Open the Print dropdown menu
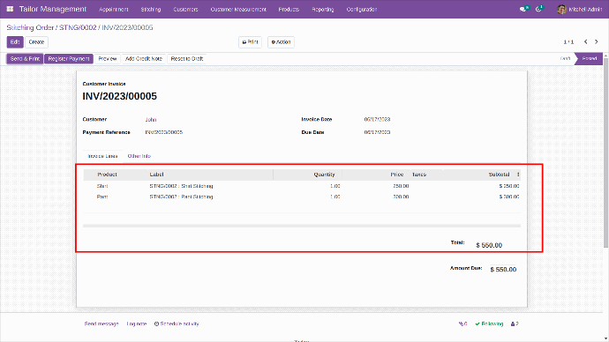The image size is (609, 342). (x=250, y=42)
